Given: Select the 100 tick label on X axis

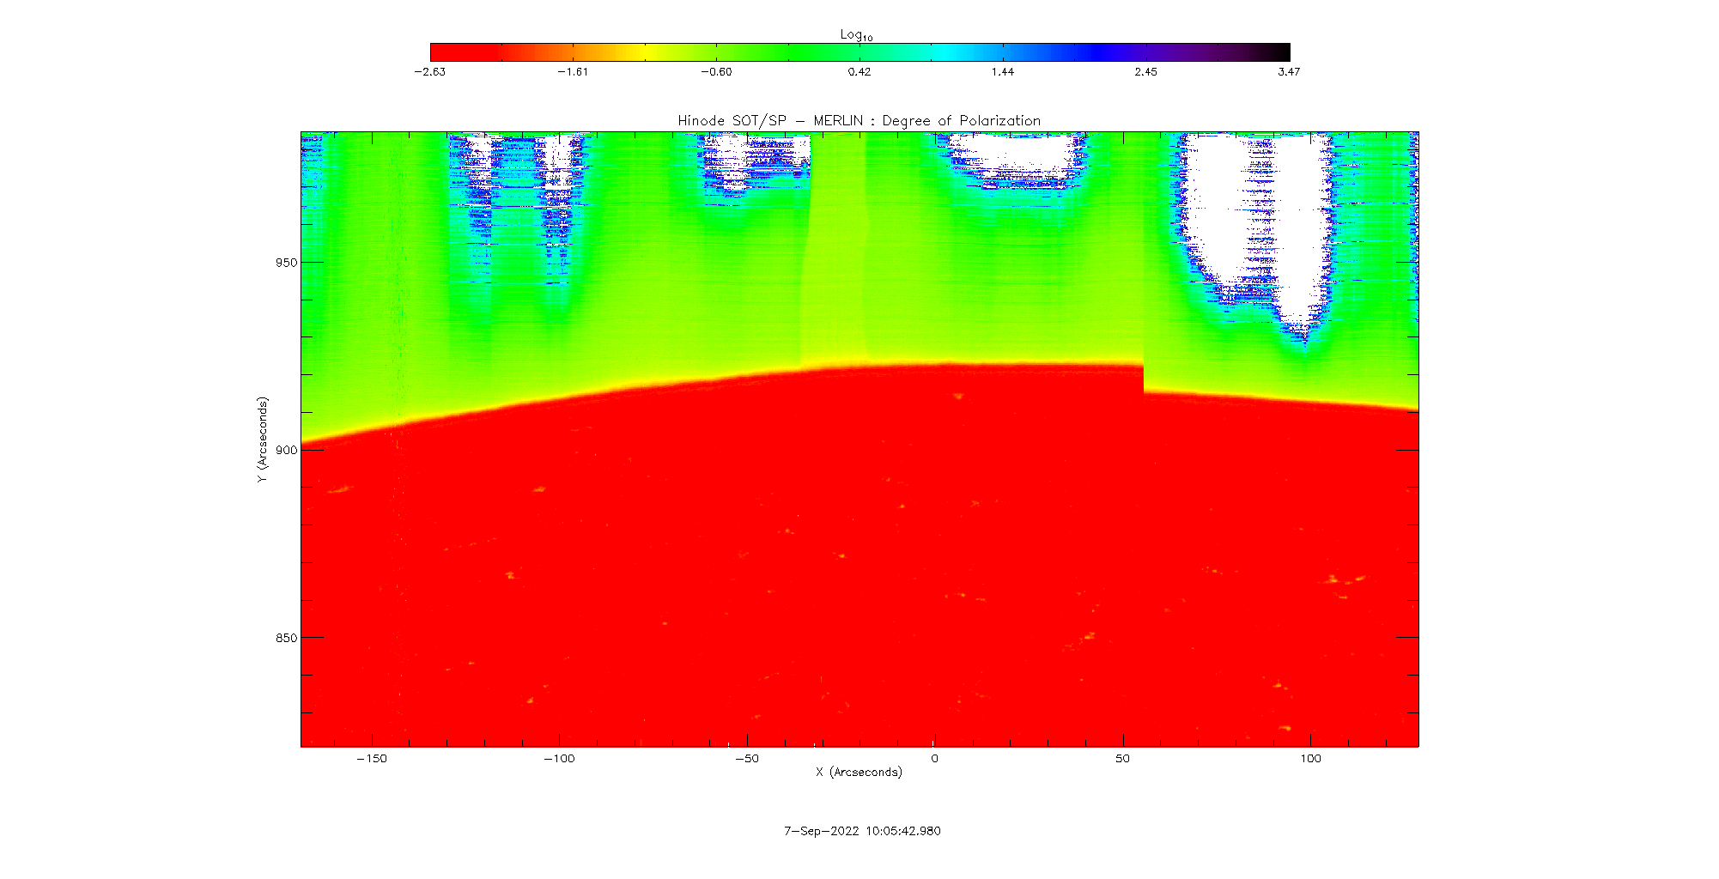Looking at the screenshot, I should [x=1310, y=759].
